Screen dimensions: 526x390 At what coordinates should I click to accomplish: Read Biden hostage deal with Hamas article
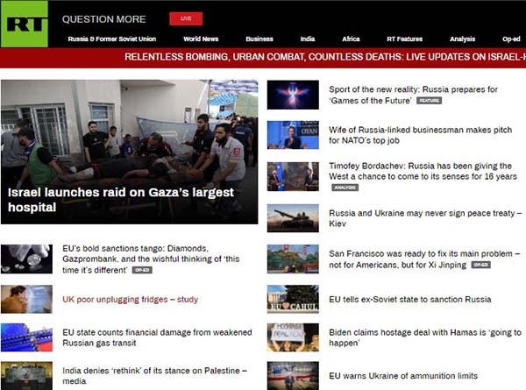click(425, 337)
